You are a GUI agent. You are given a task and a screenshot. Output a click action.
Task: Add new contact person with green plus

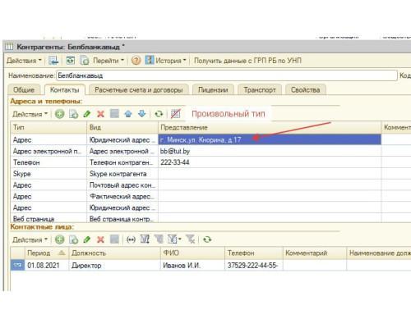pyautogui.click(x=59, y=239)
